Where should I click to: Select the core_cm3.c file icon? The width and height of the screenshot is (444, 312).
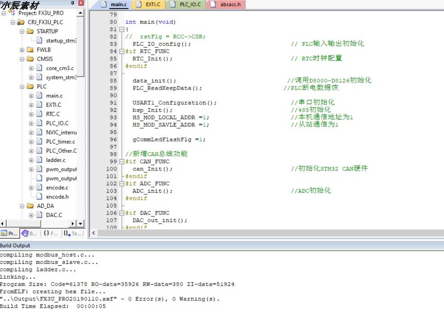click(x=39, y=68)
